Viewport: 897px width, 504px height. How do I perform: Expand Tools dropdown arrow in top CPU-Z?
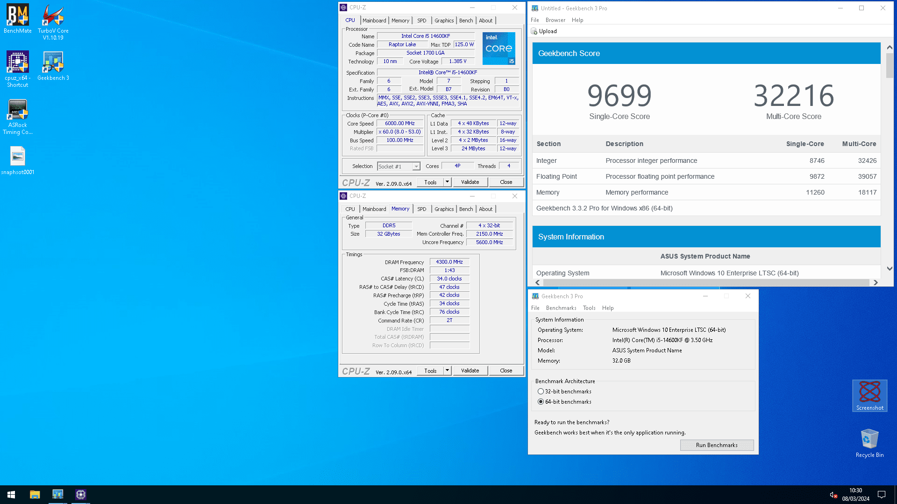point(447,182)
